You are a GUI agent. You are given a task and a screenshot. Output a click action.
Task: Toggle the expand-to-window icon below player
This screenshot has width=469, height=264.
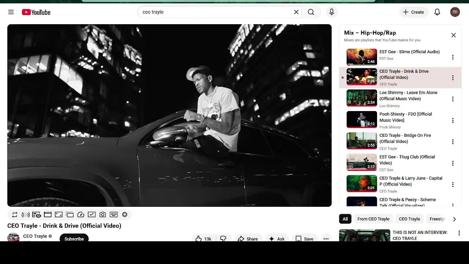click(x=59, y=214)
